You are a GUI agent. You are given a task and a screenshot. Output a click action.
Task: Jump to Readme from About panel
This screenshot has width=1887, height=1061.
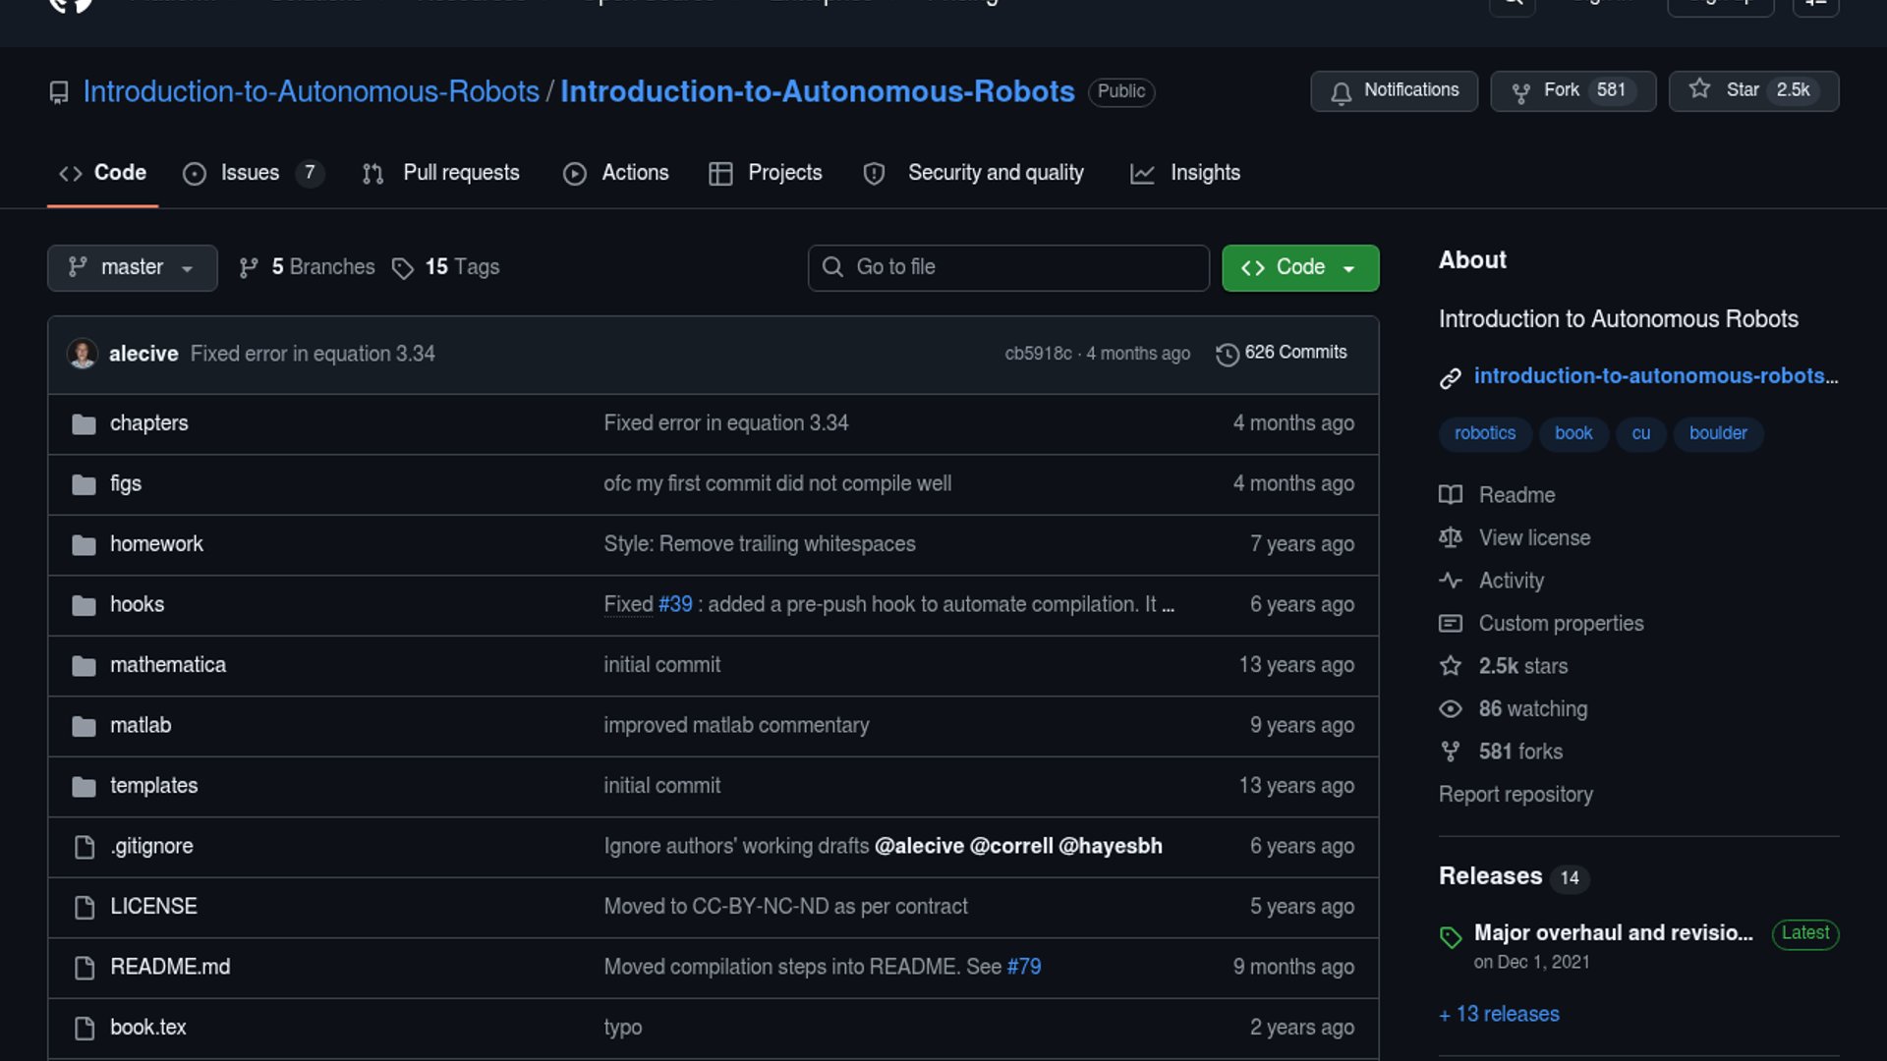click(1516, 495)
